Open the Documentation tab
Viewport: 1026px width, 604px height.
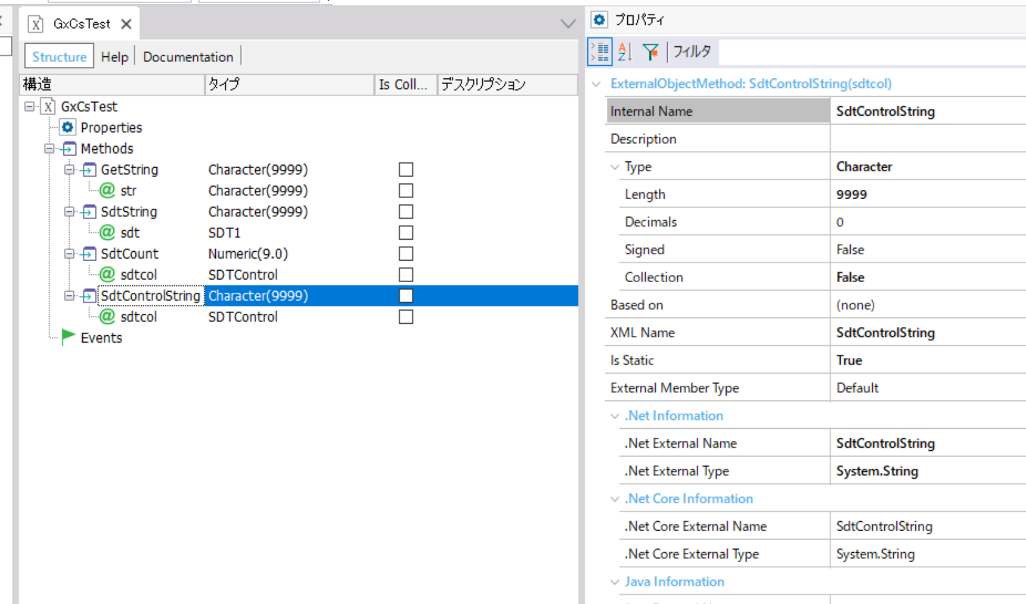(188, 57)
